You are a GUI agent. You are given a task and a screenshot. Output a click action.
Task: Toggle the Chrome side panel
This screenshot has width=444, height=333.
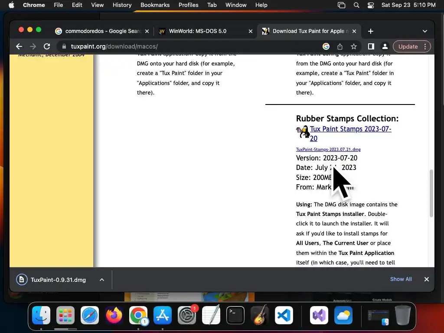pos(371,46)
